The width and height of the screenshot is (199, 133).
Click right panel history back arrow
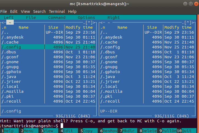click(x=101, y=23)
